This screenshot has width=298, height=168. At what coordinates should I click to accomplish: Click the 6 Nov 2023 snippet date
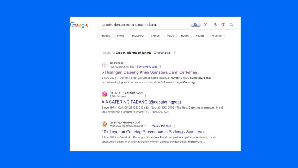(x=109, y=78)
